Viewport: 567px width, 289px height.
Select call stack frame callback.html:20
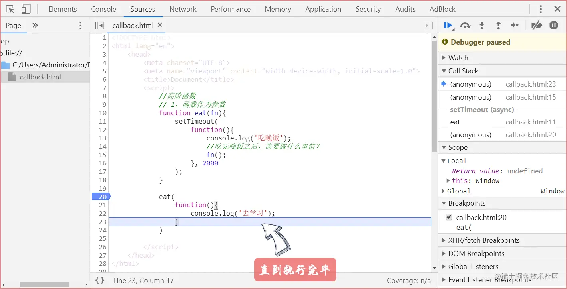click(503, 135)
